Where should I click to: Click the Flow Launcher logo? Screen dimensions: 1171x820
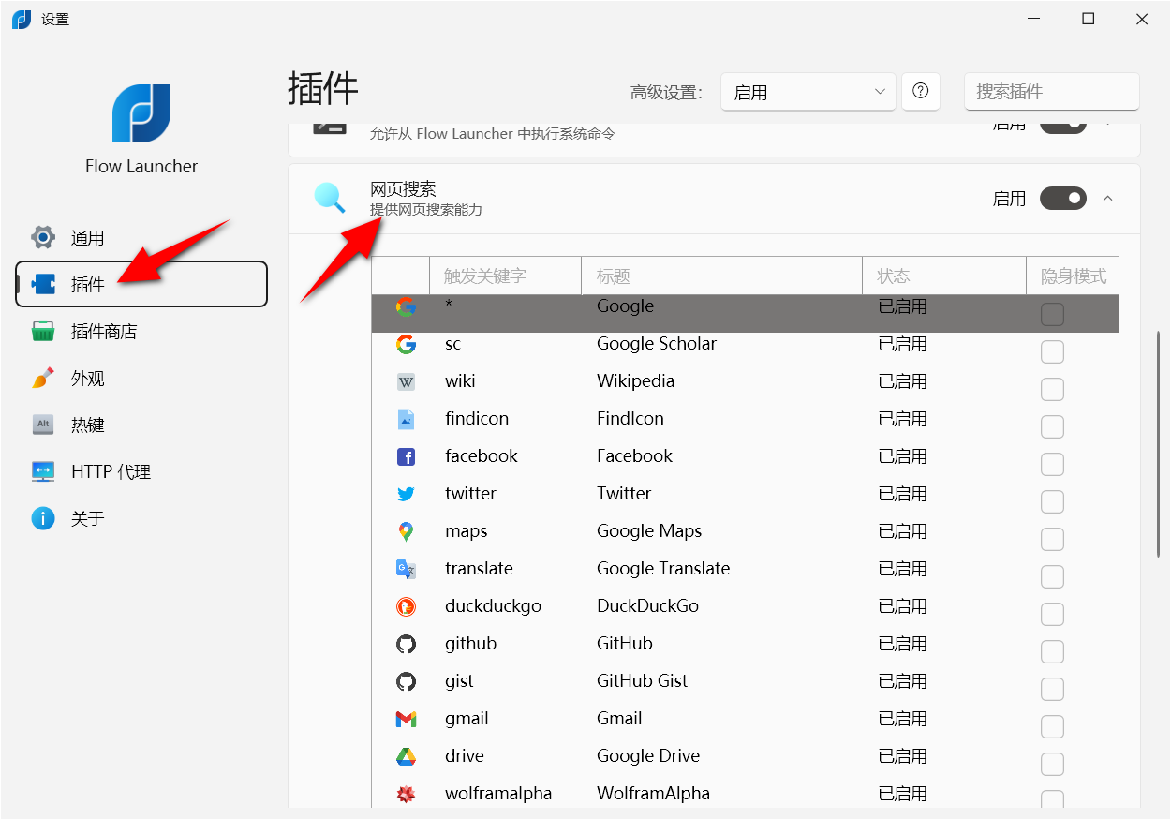click(141, 112)
